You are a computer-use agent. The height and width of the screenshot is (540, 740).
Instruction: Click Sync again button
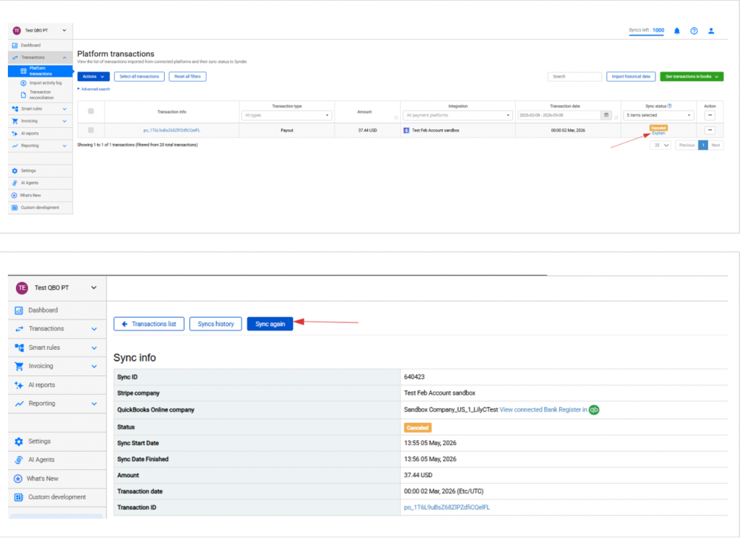270,325
